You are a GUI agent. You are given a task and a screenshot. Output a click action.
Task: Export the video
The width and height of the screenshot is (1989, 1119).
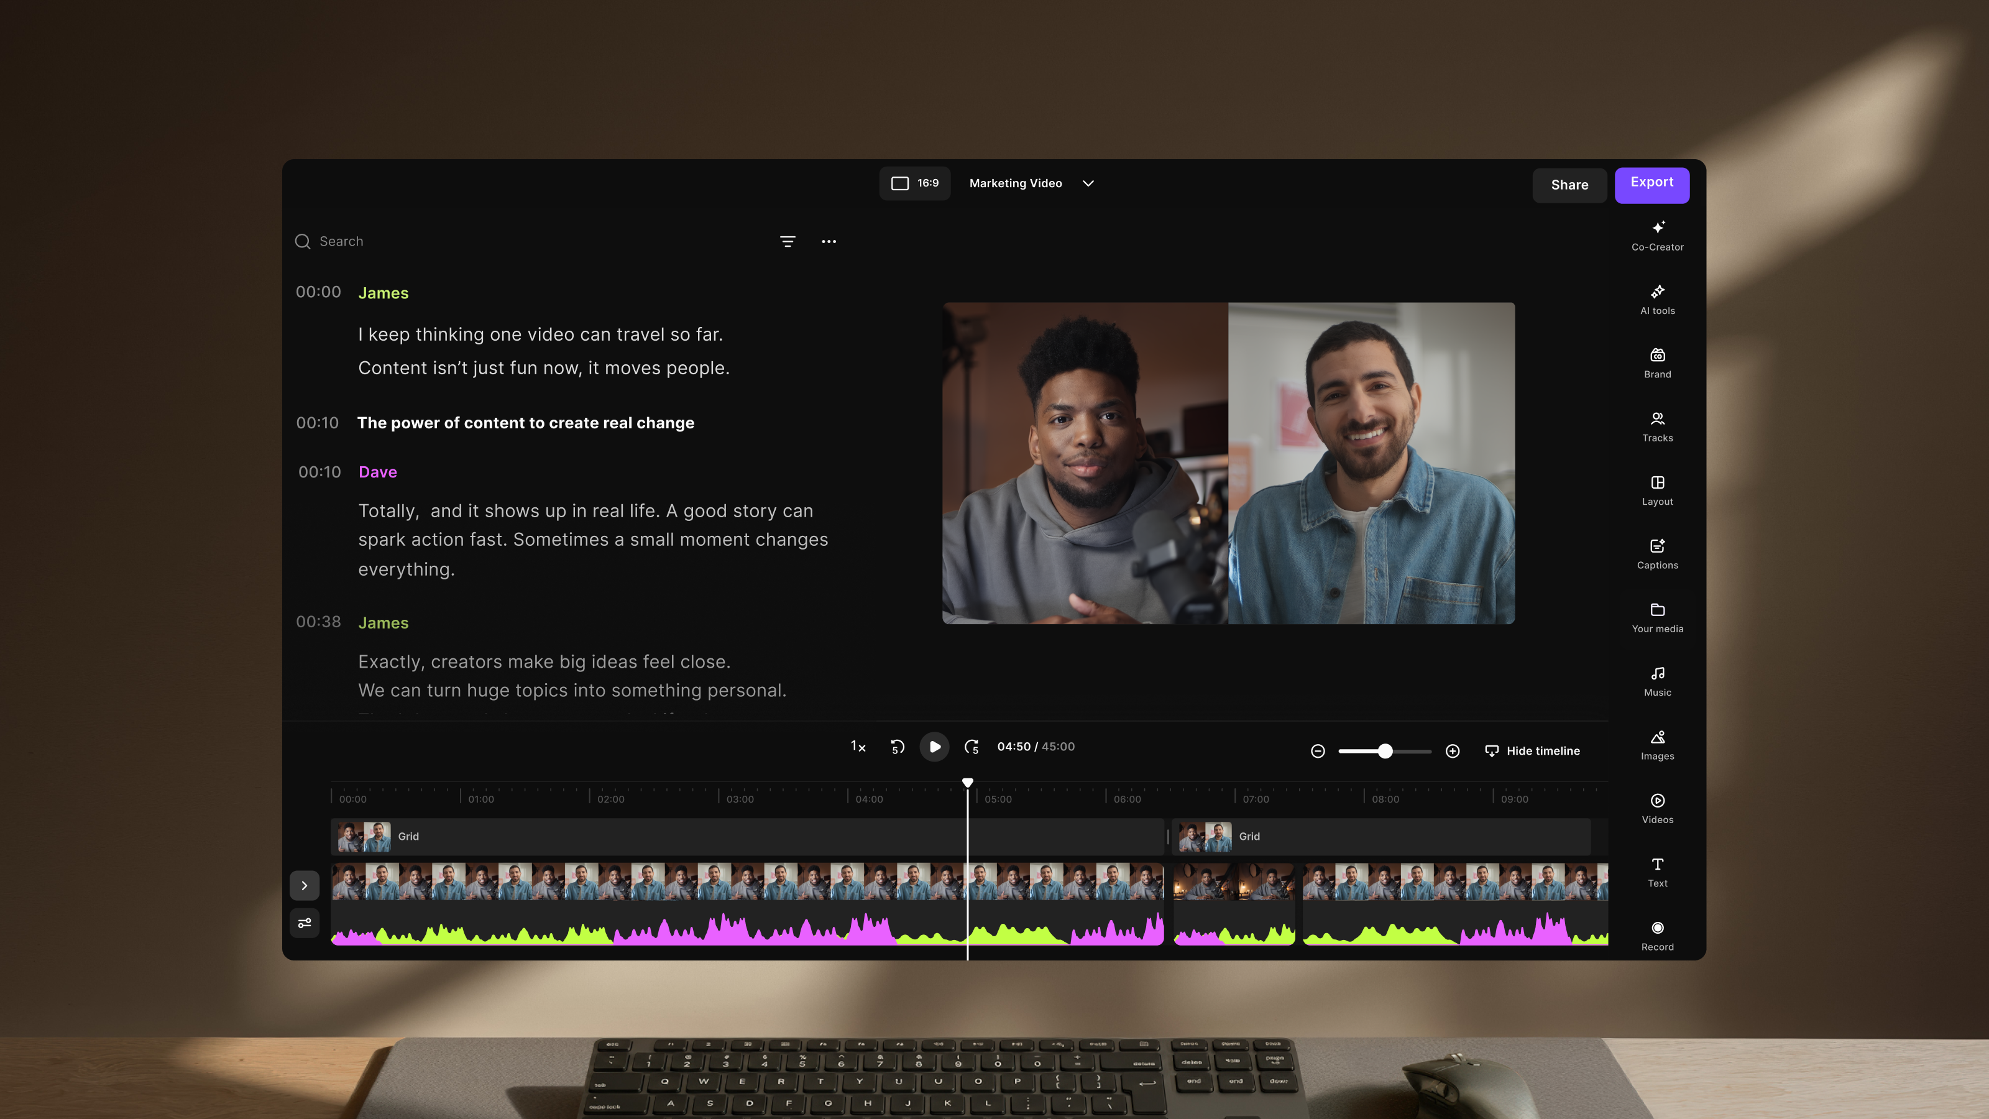(x=1651, y=185)
